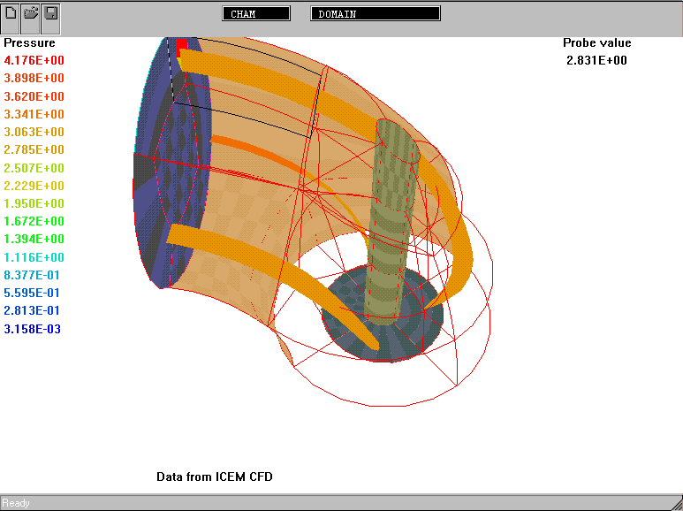This screenshot has height=511, width=683.
Task: Click the 'Data from ICEM CFD' caption
Action: coord(215,477)
